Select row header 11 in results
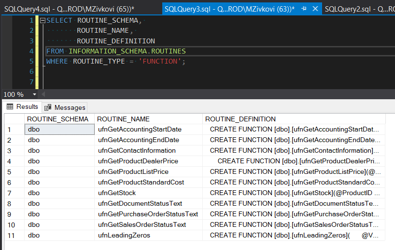 [x=14, y=236]
